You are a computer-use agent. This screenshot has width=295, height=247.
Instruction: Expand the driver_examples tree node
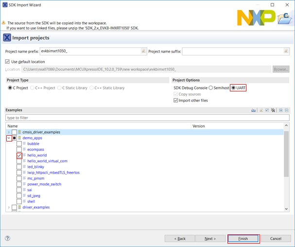(x=8, y=207)
